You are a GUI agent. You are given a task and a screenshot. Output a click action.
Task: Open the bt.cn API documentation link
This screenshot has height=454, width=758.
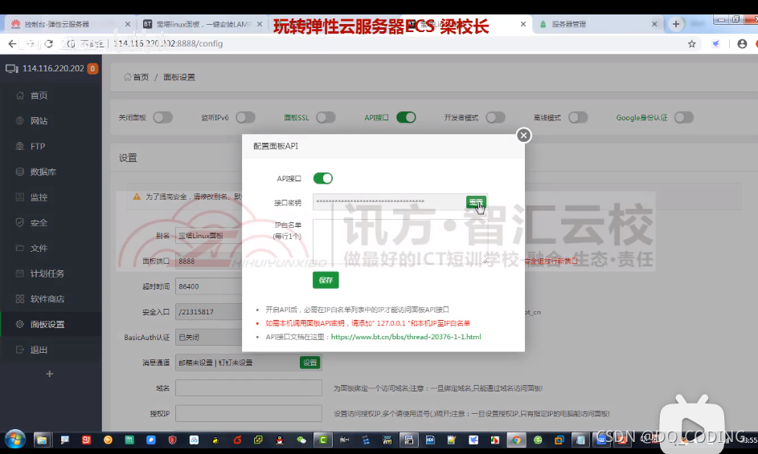coord(406,337)
